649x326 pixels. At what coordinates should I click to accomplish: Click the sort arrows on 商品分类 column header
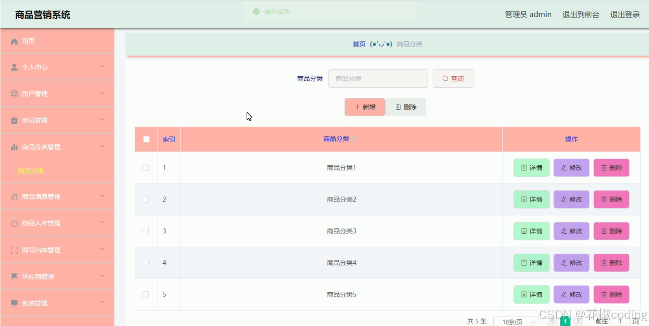pos(355,139)
